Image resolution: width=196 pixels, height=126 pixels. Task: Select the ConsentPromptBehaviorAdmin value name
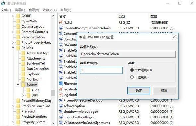coord(87,28)
